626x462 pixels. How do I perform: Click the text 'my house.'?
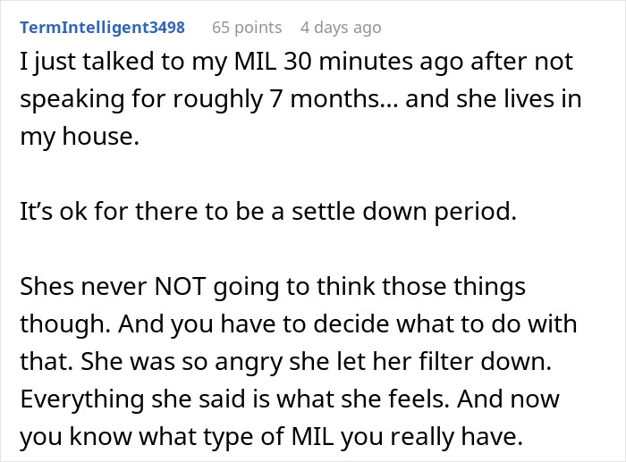pos(80,137)
